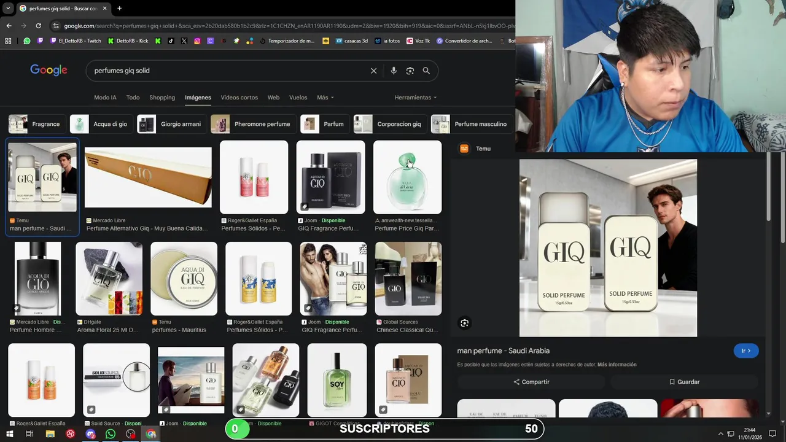
Task: Open the green Acqua di Gioia bottle thumbnail
Action: coord(407,177)
